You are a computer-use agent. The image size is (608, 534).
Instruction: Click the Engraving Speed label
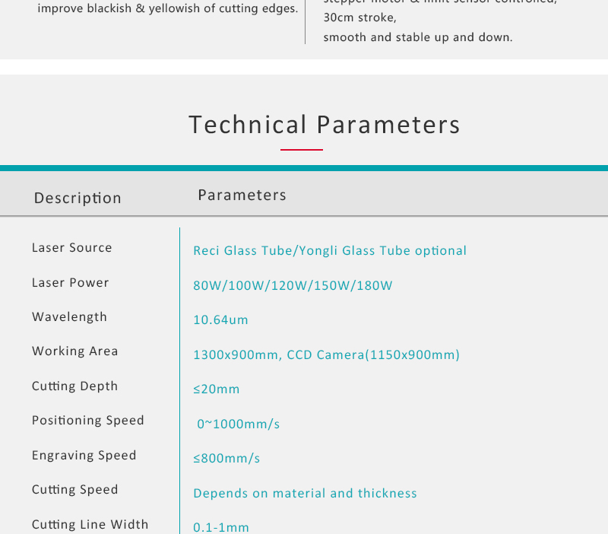click(84, 455)
